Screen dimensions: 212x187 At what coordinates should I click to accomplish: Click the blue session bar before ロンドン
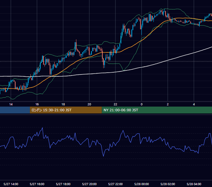tap(15, 110)
